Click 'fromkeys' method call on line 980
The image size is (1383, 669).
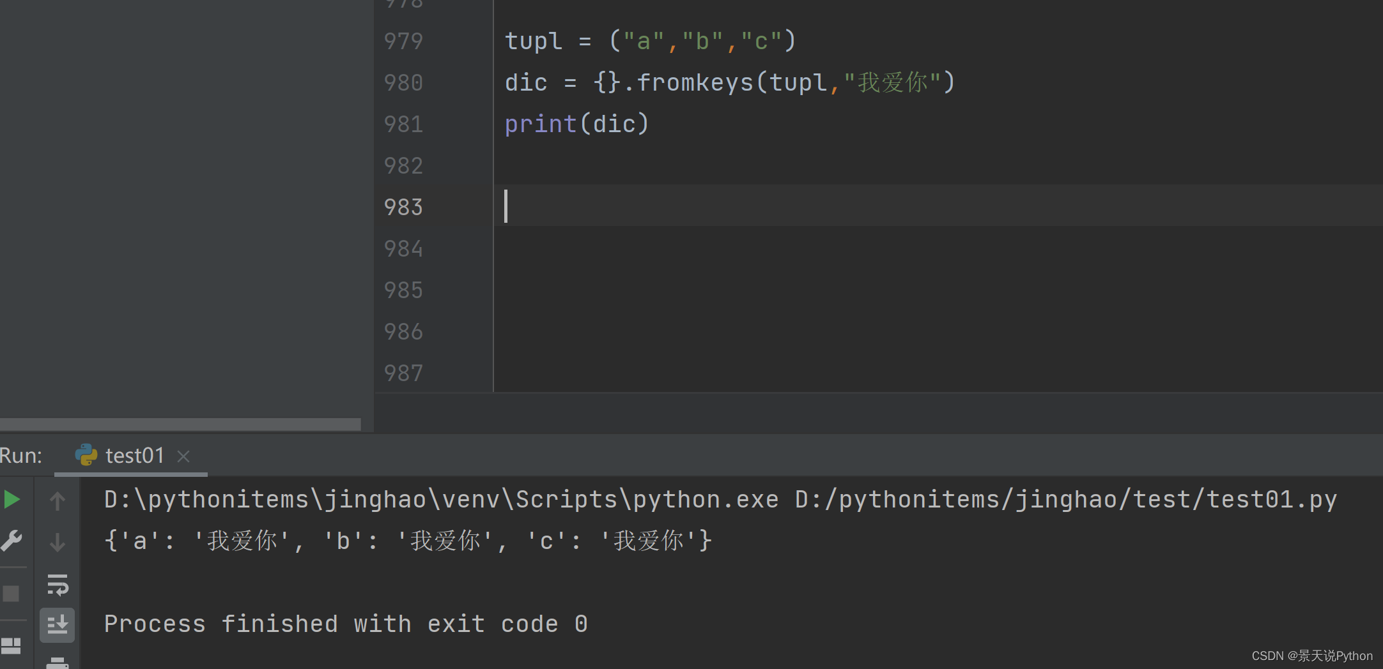click(x=695, y=83)
